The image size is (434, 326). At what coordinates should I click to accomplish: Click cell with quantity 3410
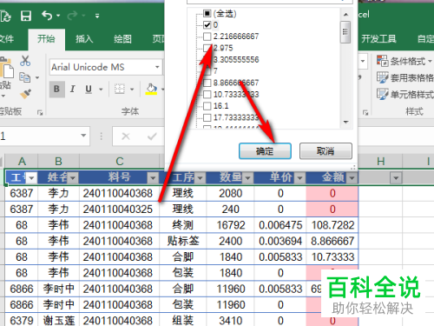(231, 321)
